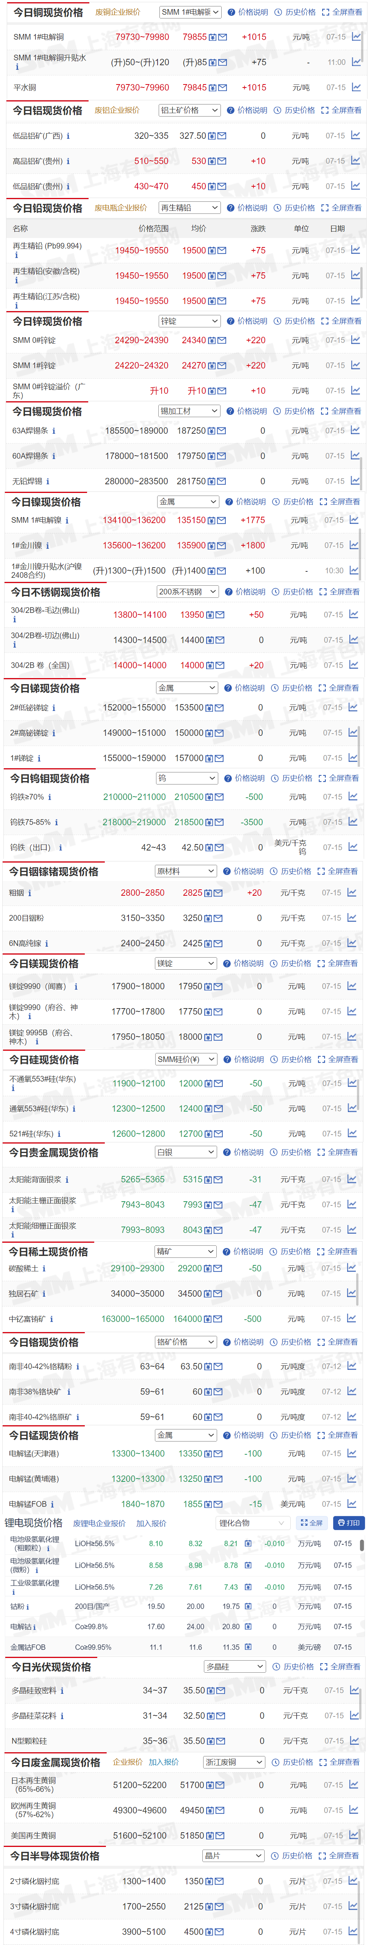
Task: Expand the SMM硅价(¥) silicon dropdown
Action: point(186,1059)
